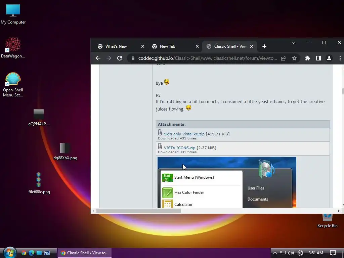Image resolution: width=344 pixels, height=258 pixels.
Task: Share this page via address bar icon
Action: tap(284, 58)
